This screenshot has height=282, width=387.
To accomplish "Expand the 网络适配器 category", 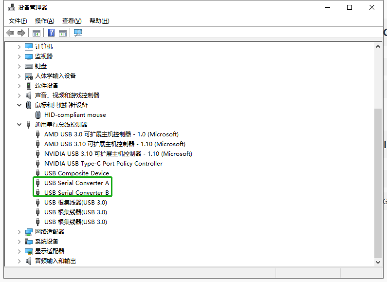I will [19, 232].
